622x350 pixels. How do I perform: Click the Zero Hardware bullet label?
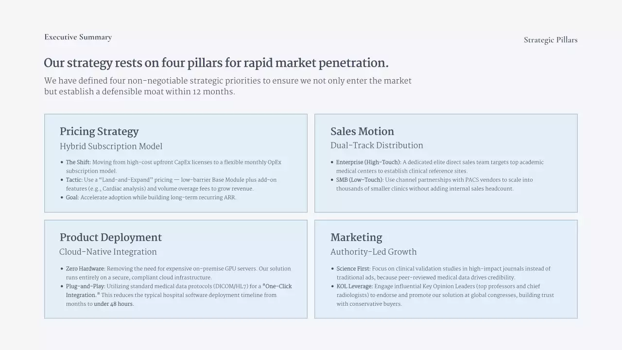(x=86, y=269)
